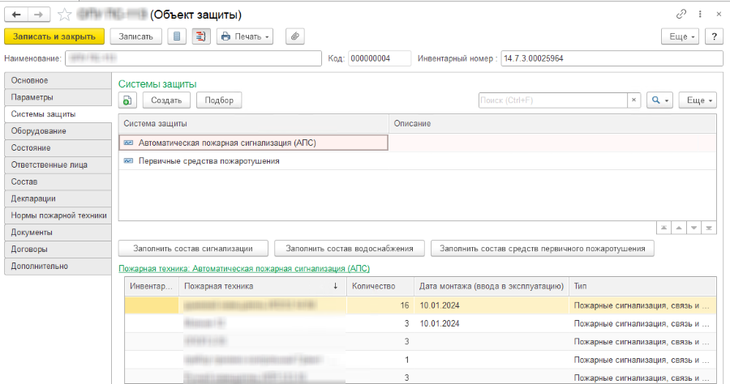
Task: Switch to the Системы защиты tab
Action: coord(58,114)
